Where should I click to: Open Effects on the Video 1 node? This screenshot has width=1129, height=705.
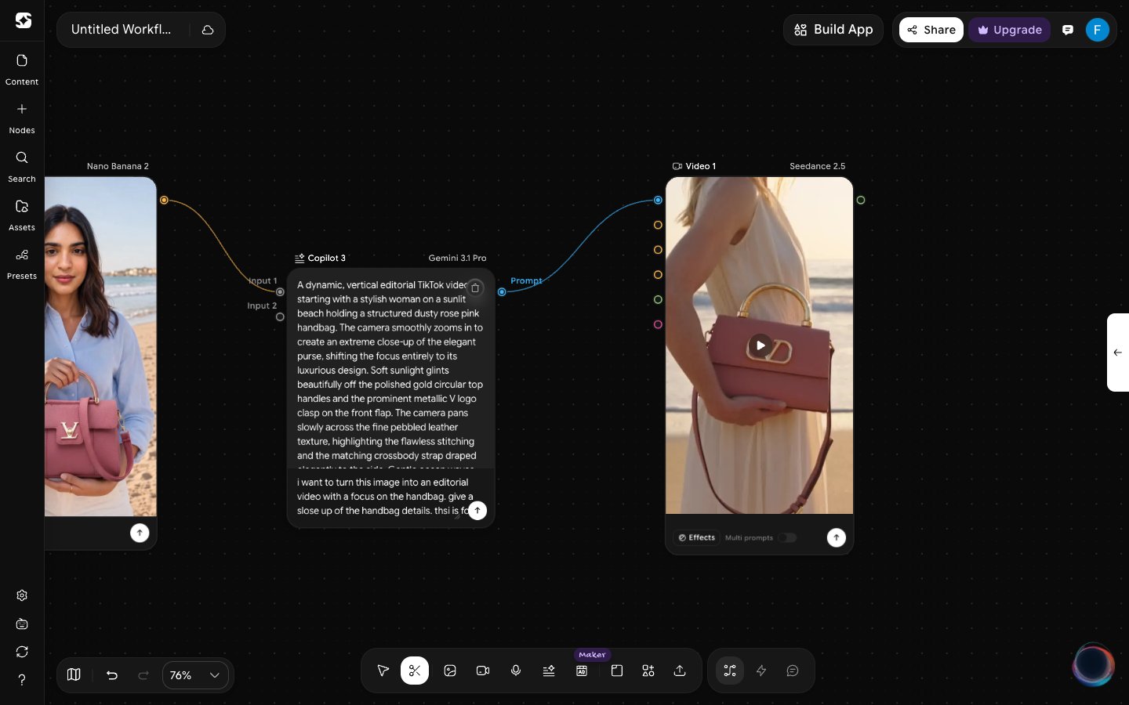pos(697,537)
